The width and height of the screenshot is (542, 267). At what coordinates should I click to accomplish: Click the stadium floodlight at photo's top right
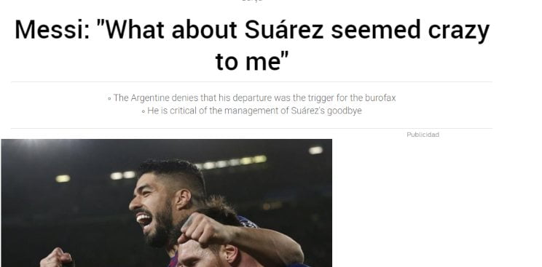coord(315,151)
